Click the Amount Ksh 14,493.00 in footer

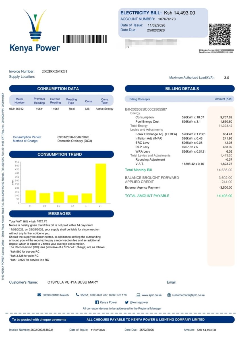200,330
